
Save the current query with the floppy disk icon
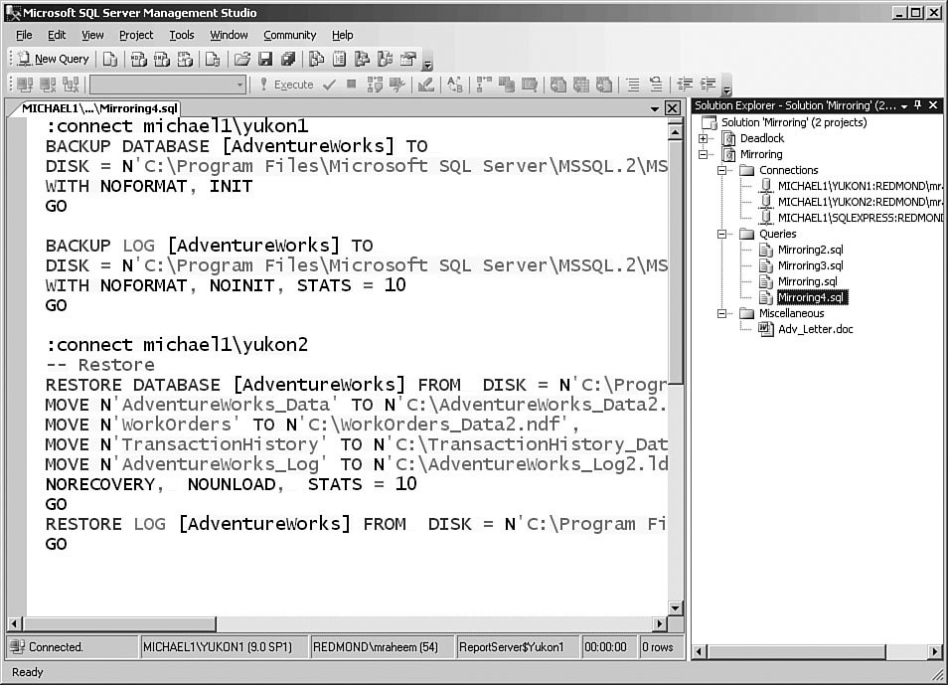(264, 59)
